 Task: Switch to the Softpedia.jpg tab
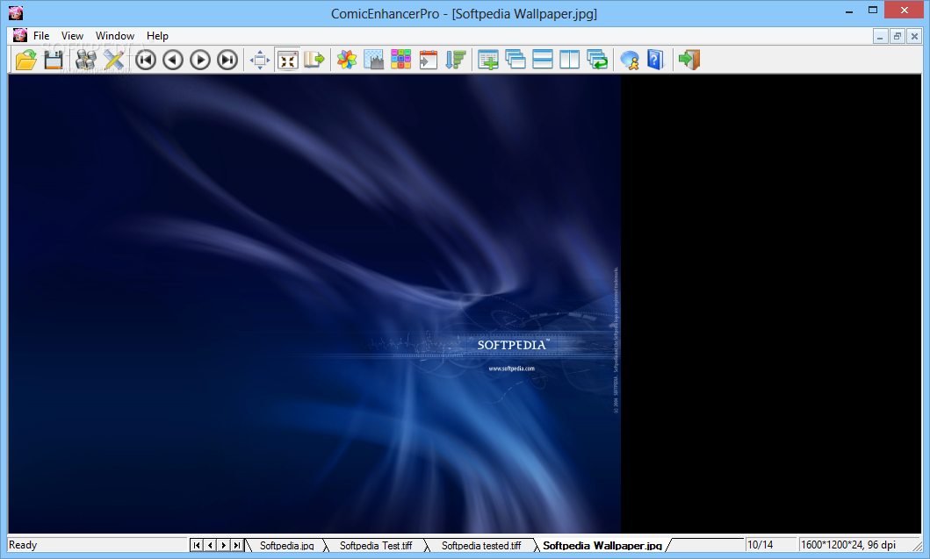point(286,545)
